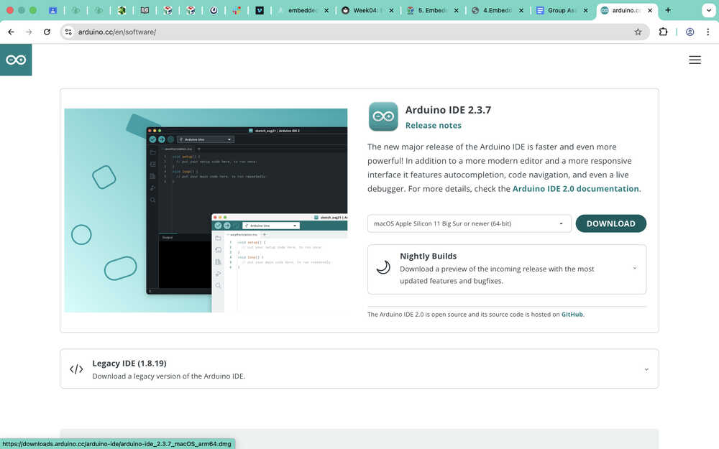Open the operating system selection dropdown
719x449 pixels.
click(x=468, y=223)
